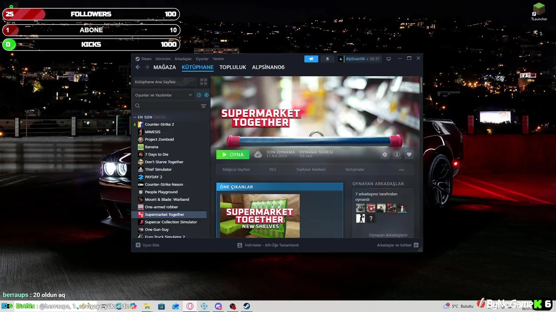Toggle the recent activity clock filter
This screenshot has width=556, height=312.
coord(199,95)
